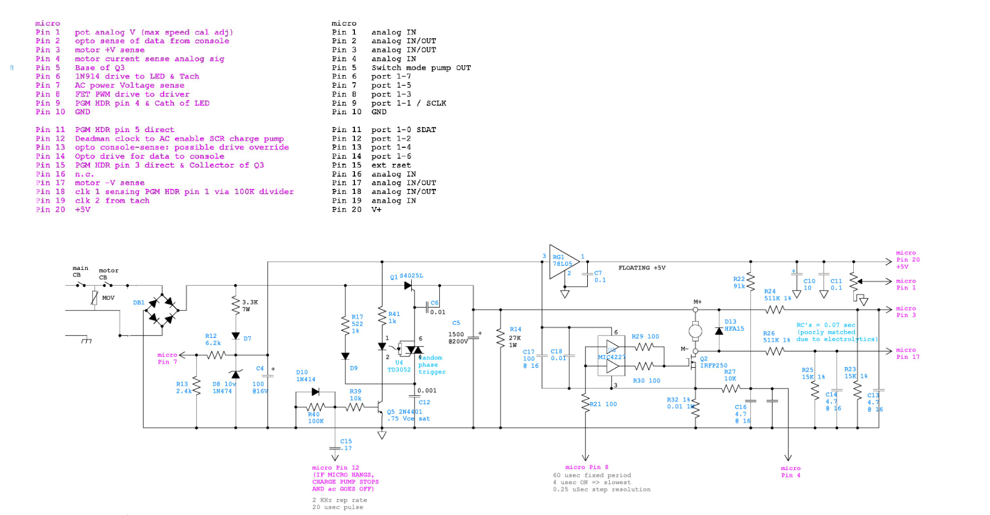This screenshot has height=515, width=990.
Task: Click the 'V+' description for Pin 20
Action: point(376,210)
